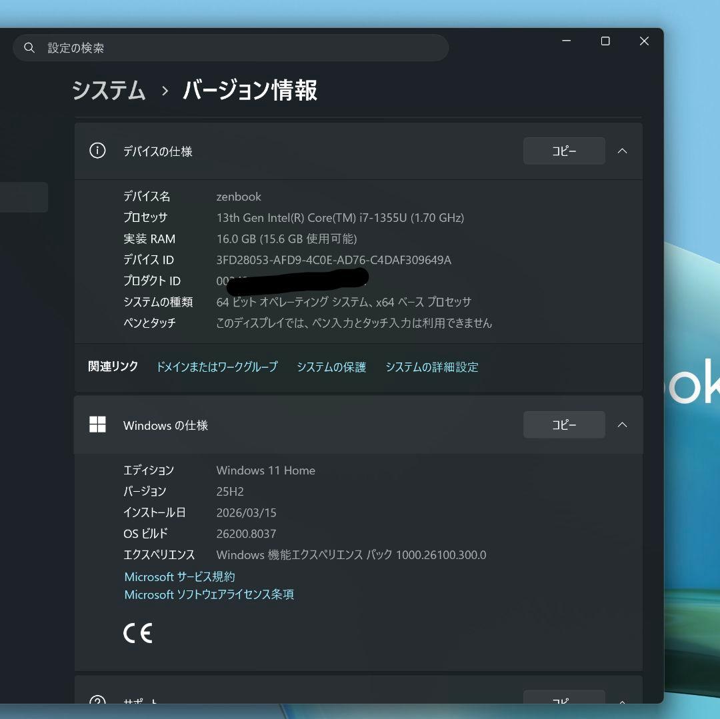Open ドメインまたはワークグループ link
720x719 pixels.
pyautogui.click(x=217, y=366)
